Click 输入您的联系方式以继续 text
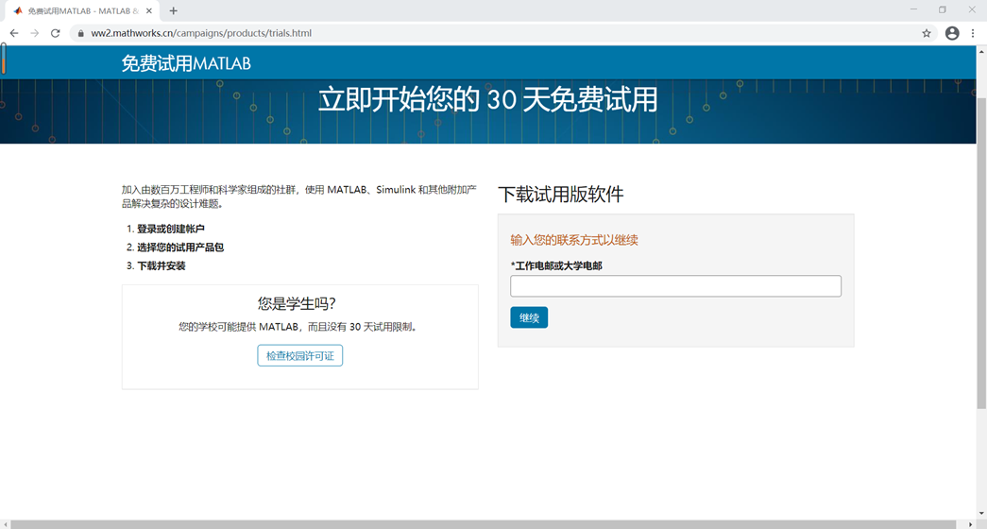987x529 pixels. 574,240
